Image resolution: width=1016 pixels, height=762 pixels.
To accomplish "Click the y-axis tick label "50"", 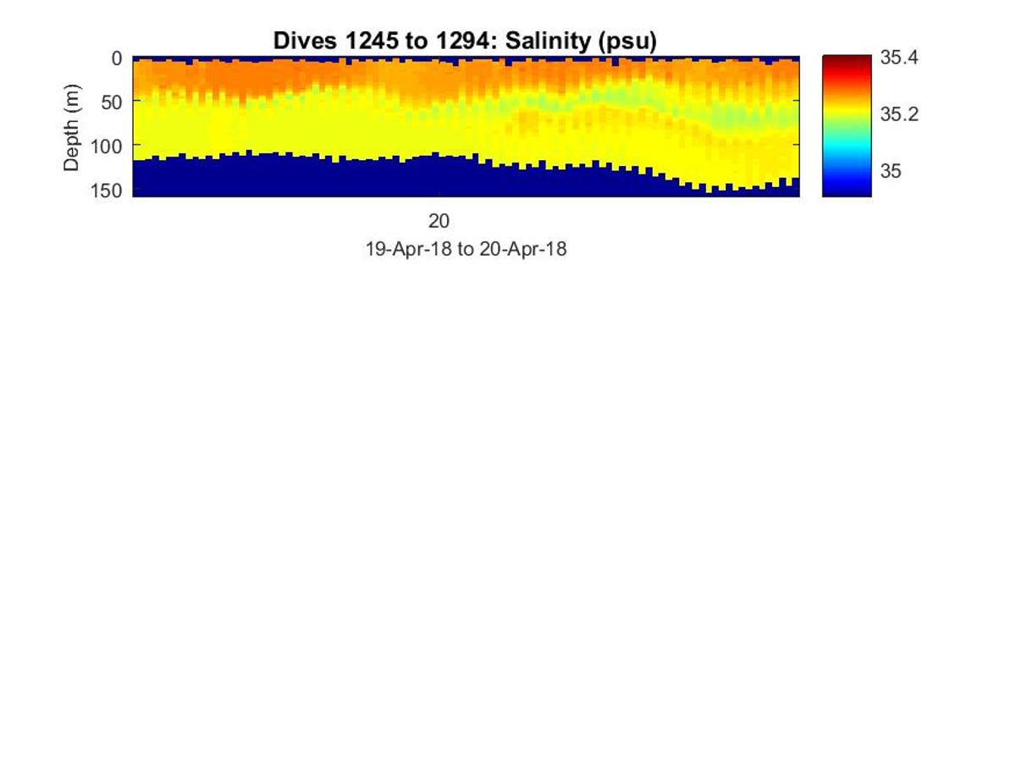I will (x=112, y=102).
